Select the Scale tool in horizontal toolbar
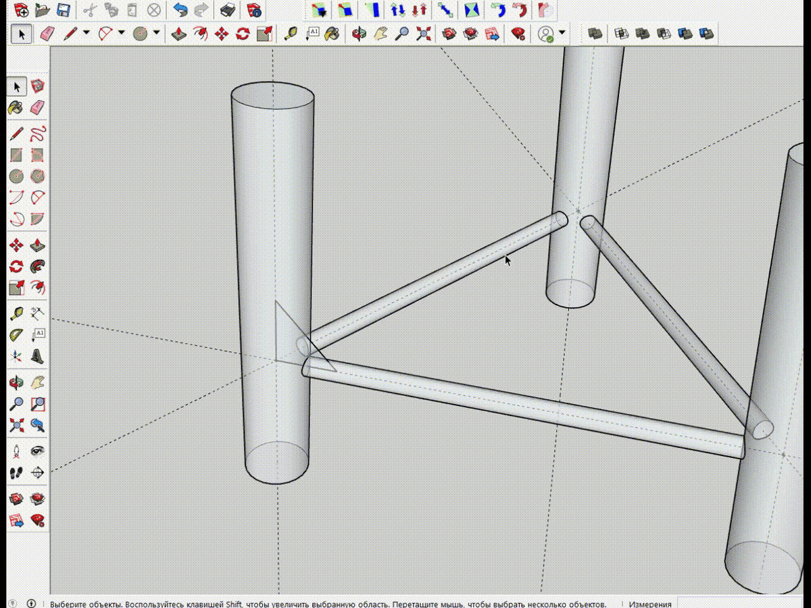 point(265,33)
